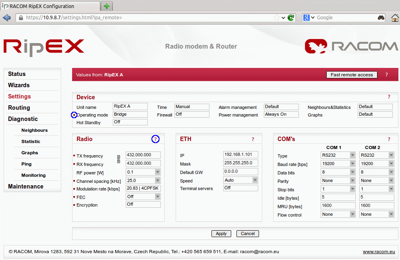Open the address bar history dropdown arrow

coord(283,18)
